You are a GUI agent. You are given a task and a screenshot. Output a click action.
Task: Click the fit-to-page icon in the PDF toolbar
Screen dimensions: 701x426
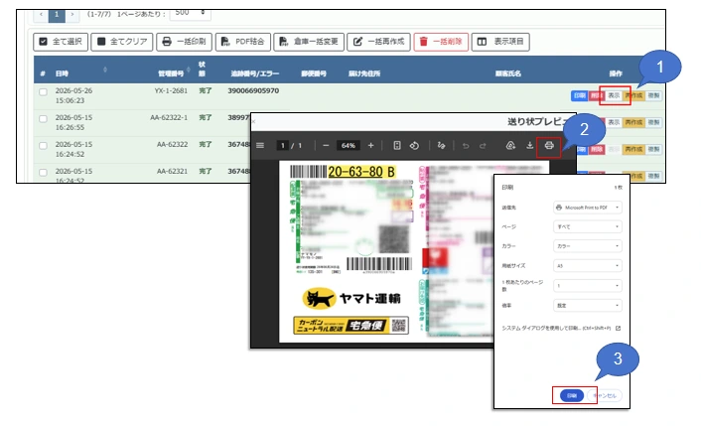coord(396,145)
